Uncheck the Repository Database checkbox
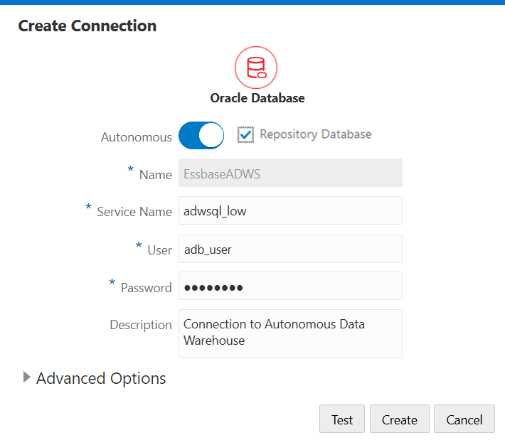The height and width of the screenshot is (445, 505). click(x=245, y=134)
